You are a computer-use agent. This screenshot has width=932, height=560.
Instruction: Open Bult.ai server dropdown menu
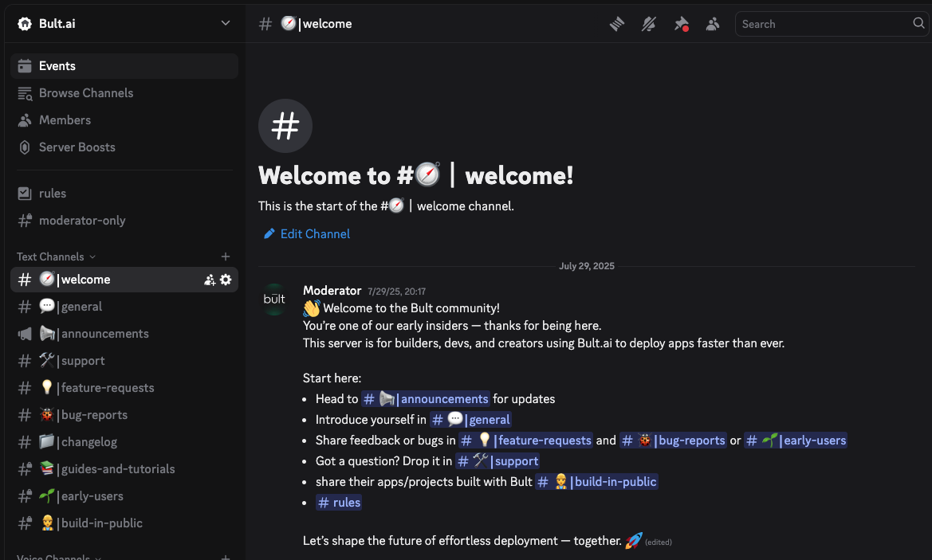click(226, 23)
